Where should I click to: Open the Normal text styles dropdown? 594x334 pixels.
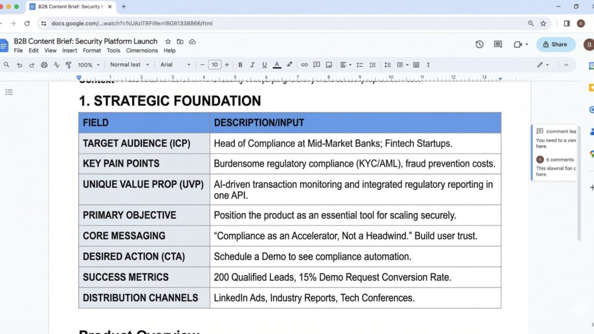(x=129, y=64)
